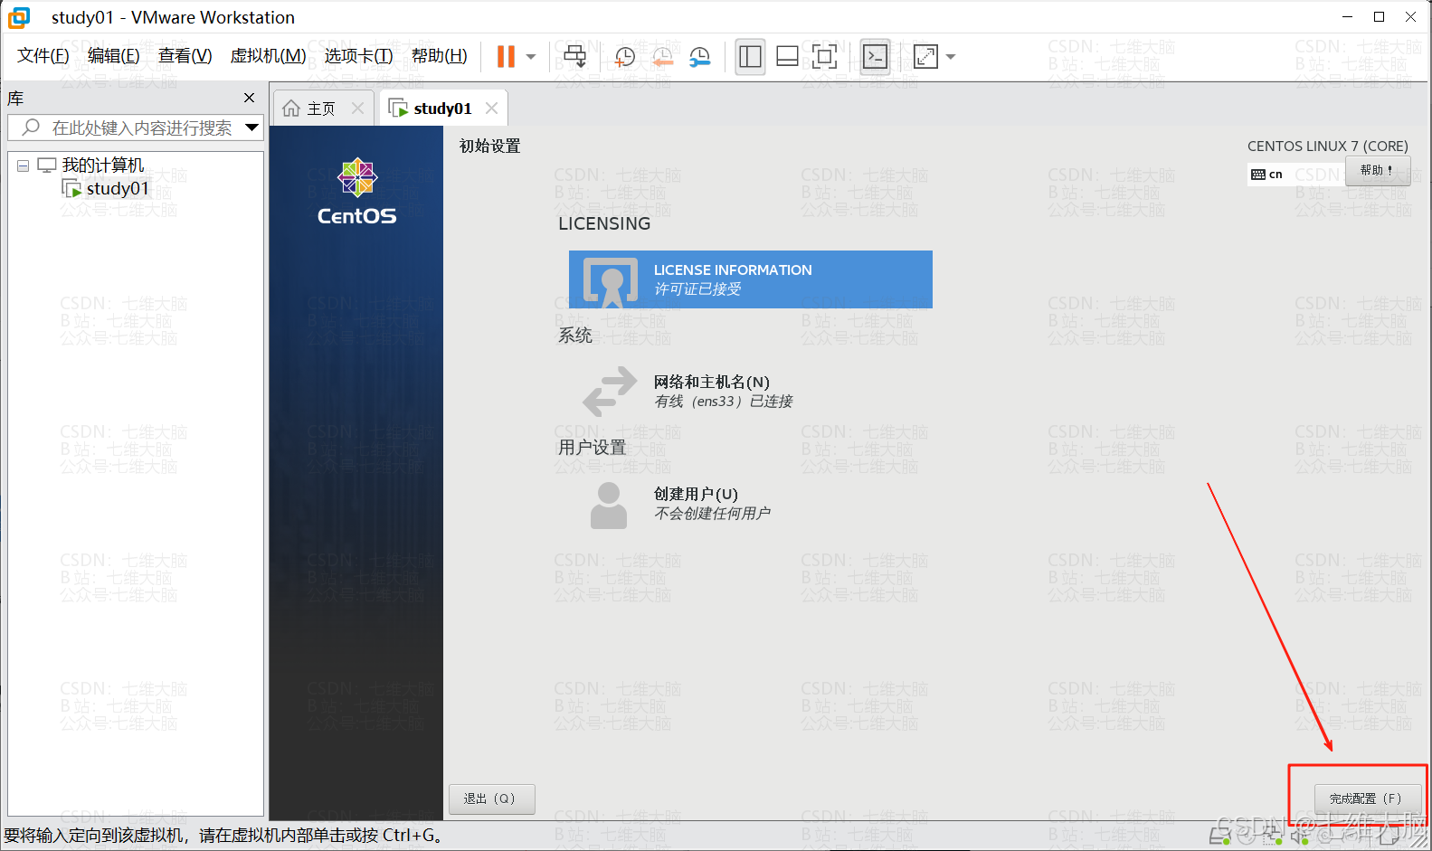Close the 主页 tab
This screenshot has height=851, width=1432.
click(x=357, y=109)
